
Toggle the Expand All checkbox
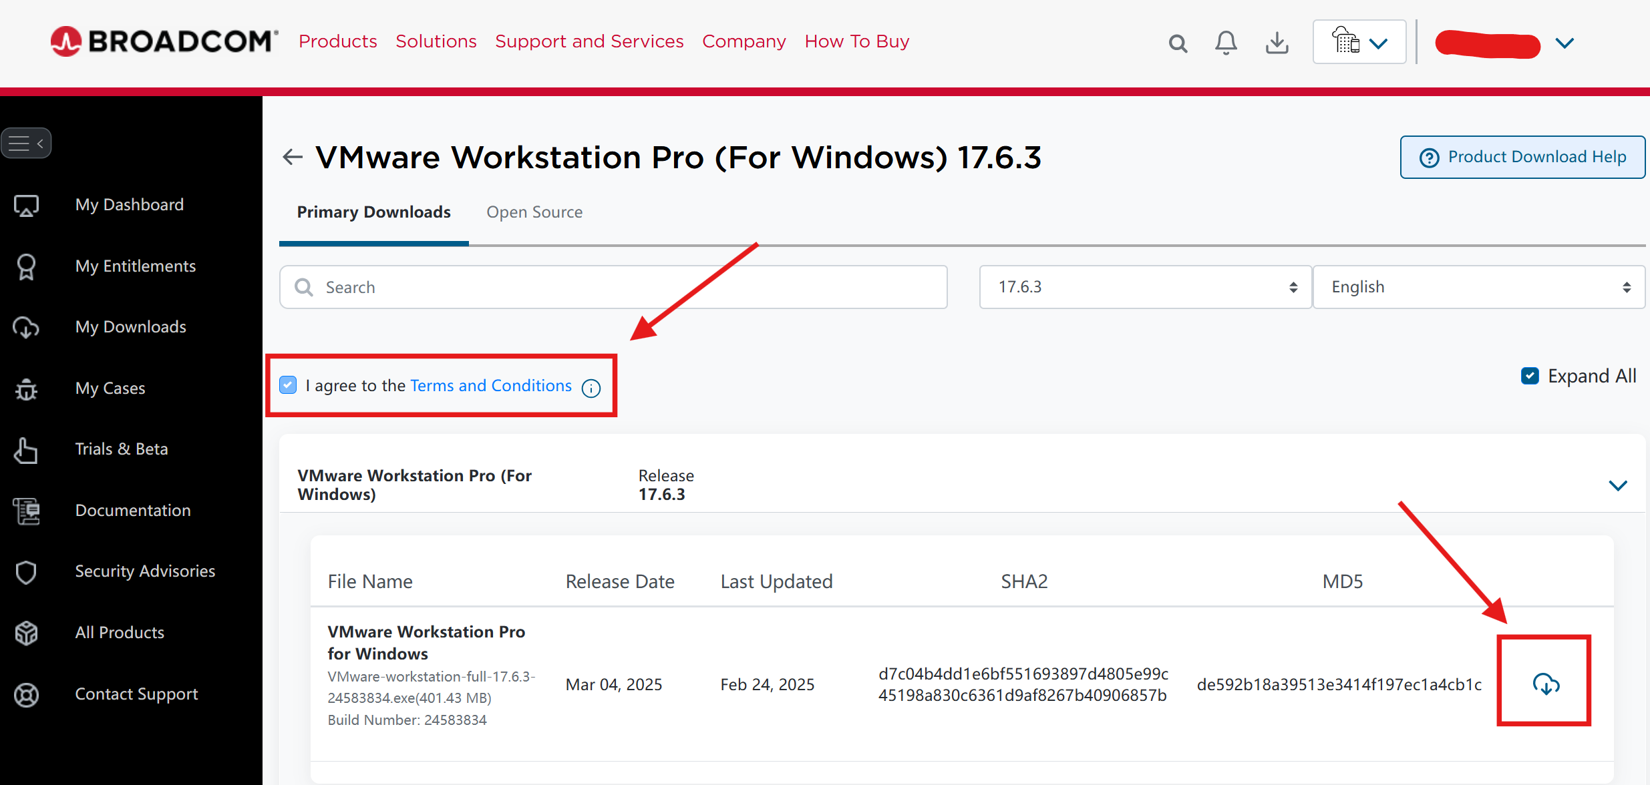1530,376
